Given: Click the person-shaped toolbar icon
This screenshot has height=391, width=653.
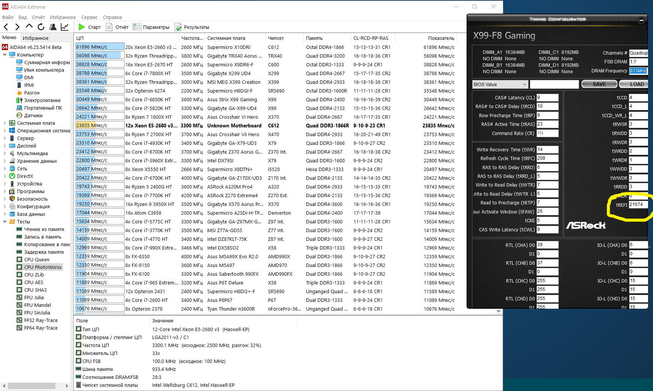Looking at the screenshot, I should point(53,27).
